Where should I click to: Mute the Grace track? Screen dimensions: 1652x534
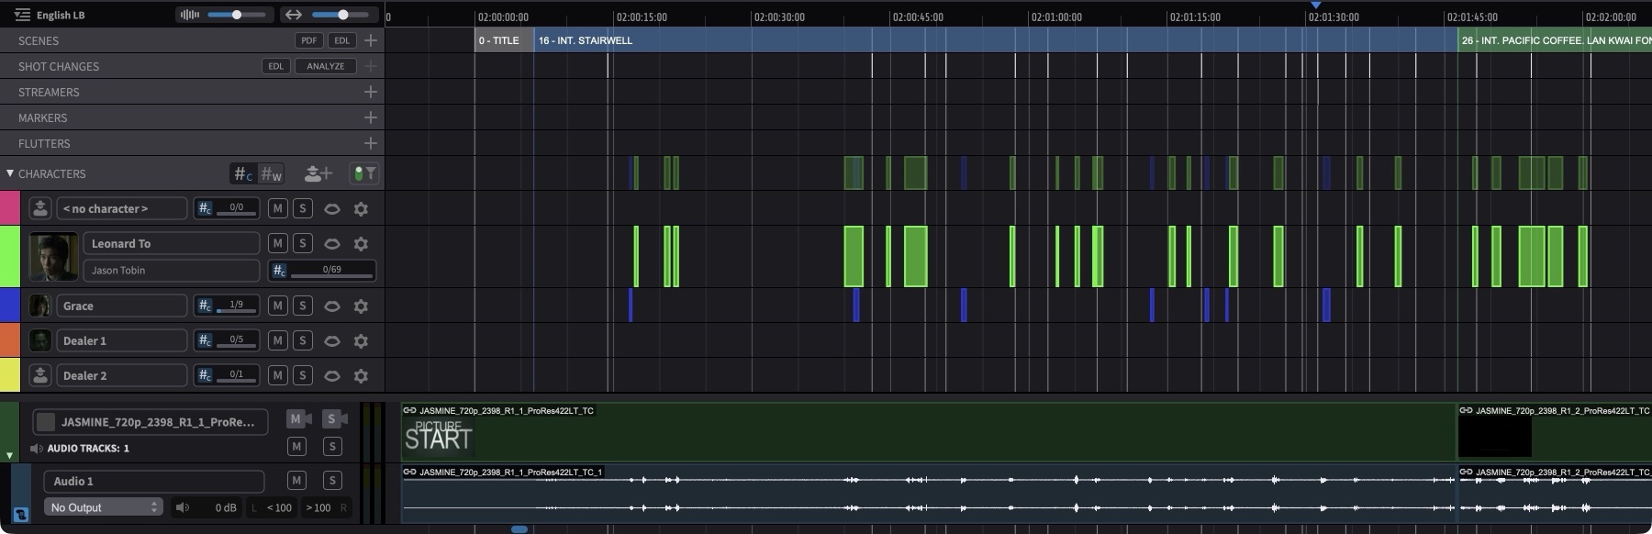pyautogui.click(x=277, y=306)
